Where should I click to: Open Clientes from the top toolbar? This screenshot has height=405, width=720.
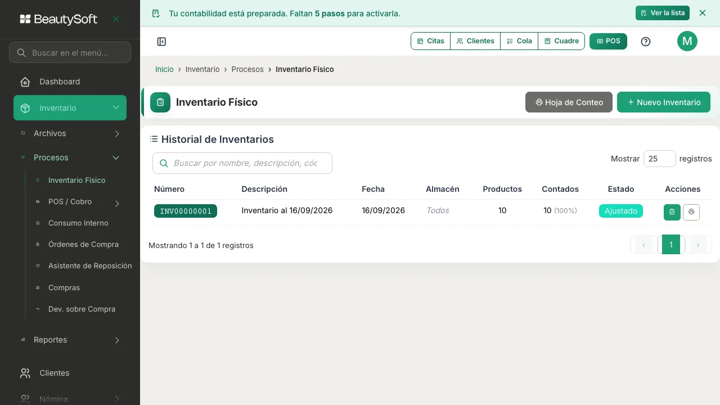click(475, 41)
